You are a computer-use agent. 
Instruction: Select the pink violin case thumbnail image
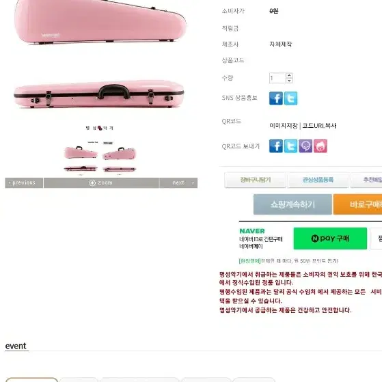[x=100, y=157]
